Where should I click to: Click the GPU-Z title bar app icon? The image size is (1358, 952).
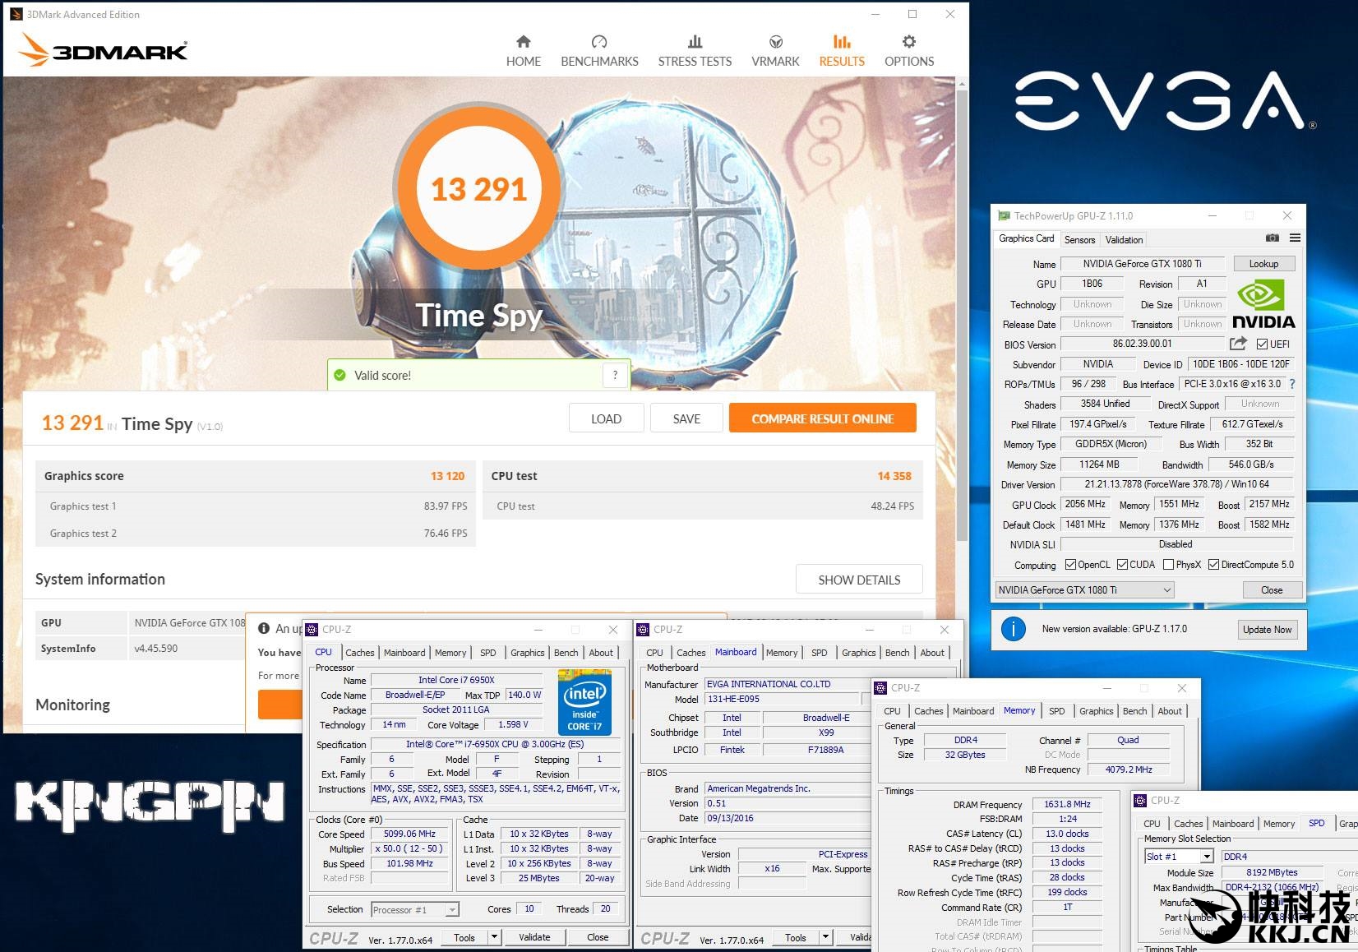tap(1004, 215)
